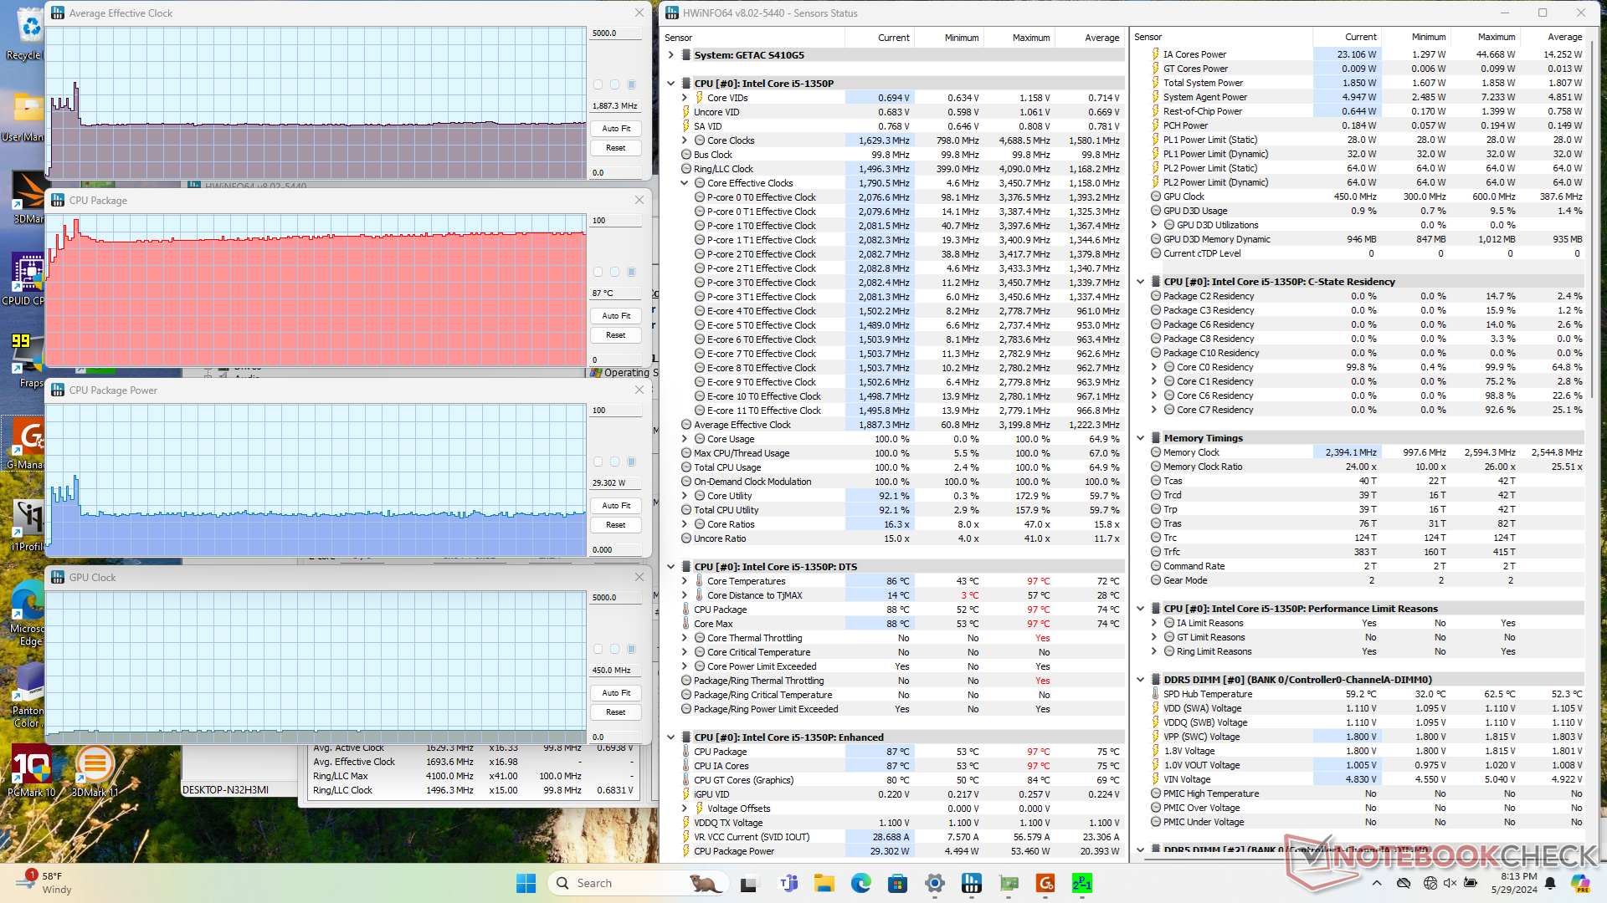Collapse the C-State Residency section

[x=1141, y=282]
